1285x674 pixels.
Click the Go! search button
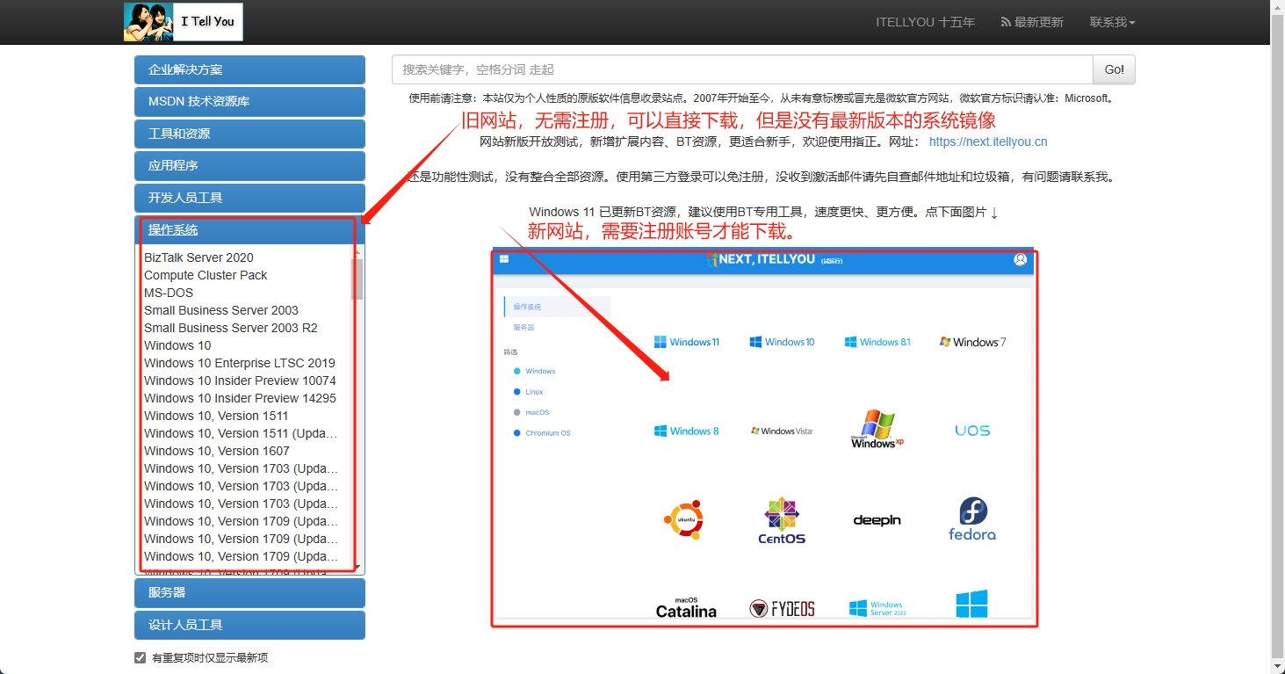[x=1114, y=69]
